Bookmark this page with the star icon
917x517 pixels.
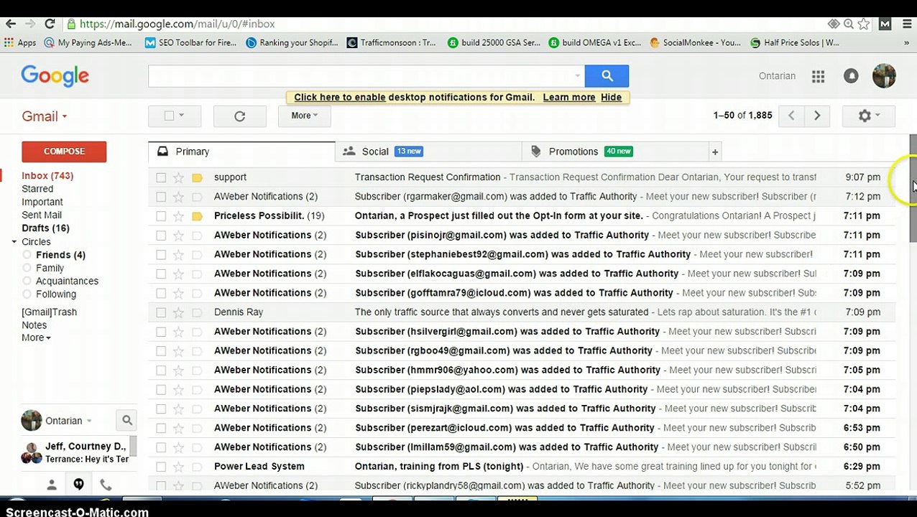pyautogui.click(x=864, y=24)
